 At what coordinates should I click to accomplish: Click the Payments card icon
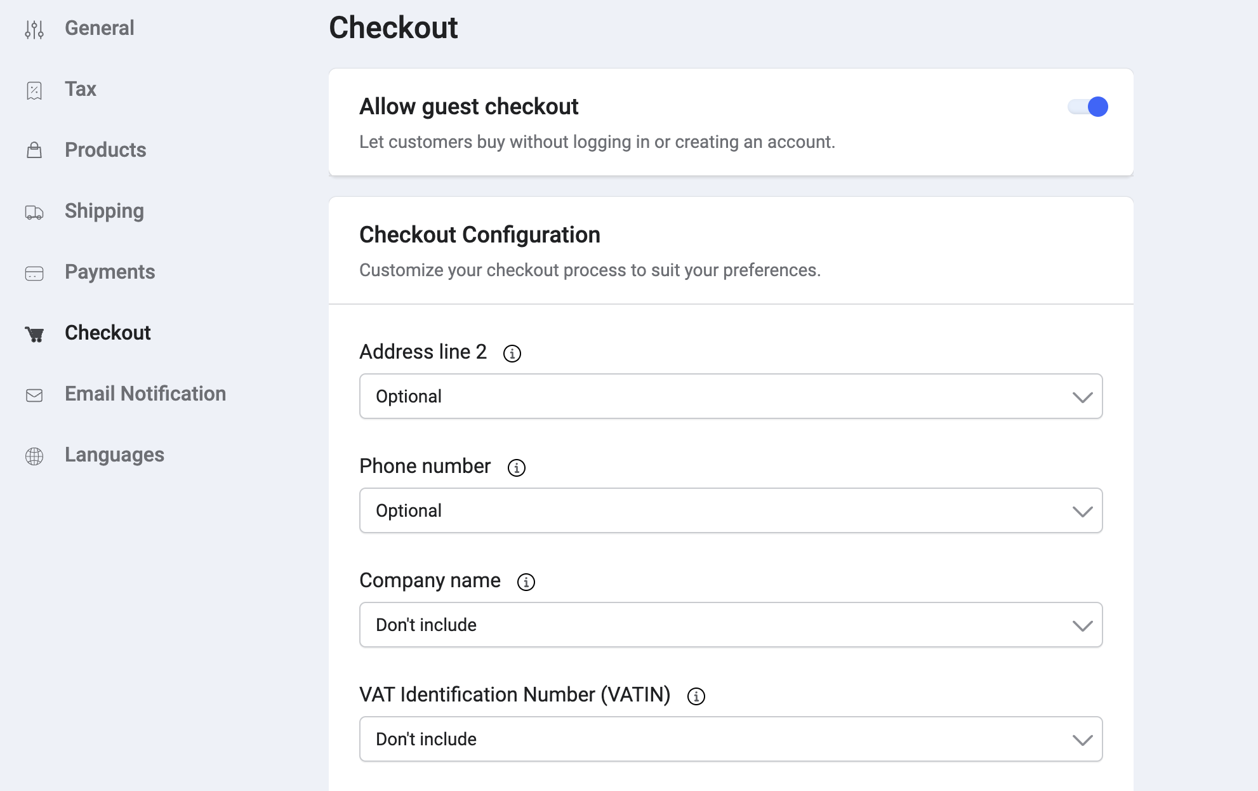pos(34,273)
